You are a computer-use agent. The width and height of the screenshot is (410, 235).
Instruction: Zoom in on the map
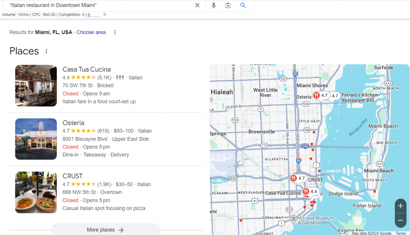[400, 206]
